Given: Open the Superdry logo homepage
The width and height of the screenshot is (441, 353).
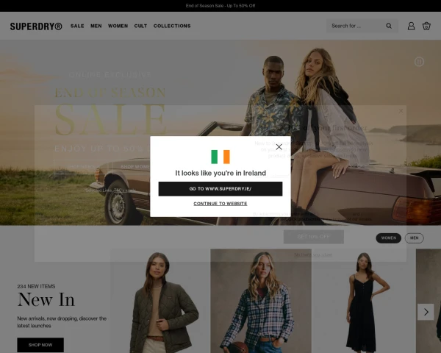Looking at the screenshot, I should pyautogui.click(x=36, y=26).
